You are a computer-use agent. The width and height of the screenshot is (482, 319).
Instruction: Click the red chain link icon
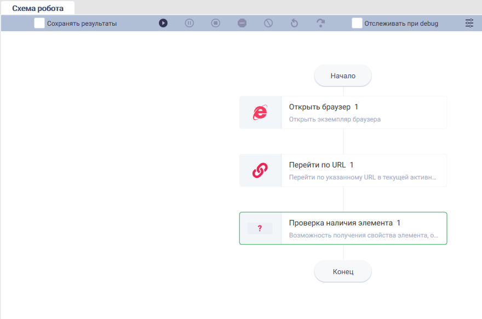[260, 170]
